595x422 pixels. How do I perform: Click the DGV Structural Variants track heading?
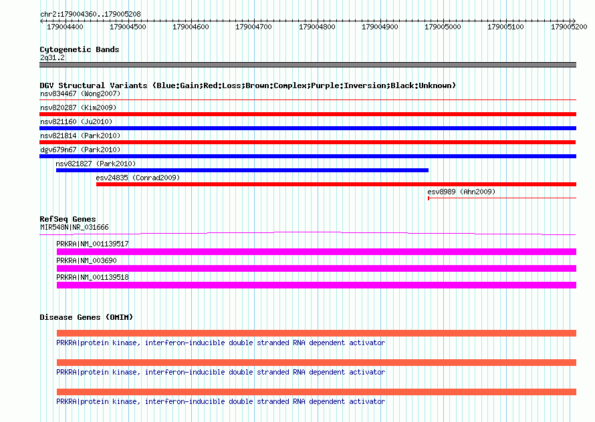[248, 85]
